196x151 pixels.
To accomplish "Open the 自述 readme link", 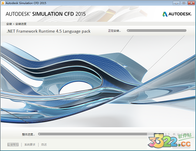I will 44,144.
